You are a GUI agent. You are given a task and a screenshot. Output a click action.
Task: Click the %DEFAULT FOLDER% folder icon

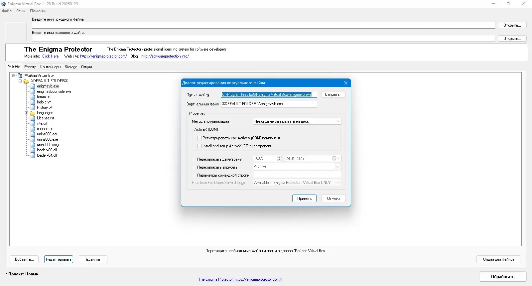pyautogui.click(x=26, y=81)
